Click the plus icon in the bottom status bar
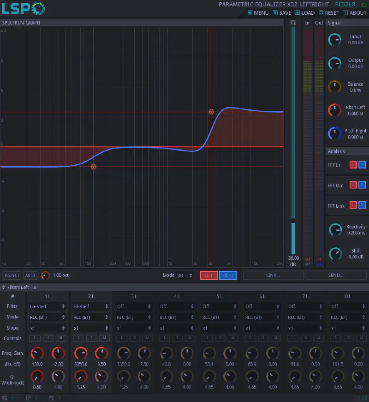Screen dimensions: 369x402 tap(12, 398)
